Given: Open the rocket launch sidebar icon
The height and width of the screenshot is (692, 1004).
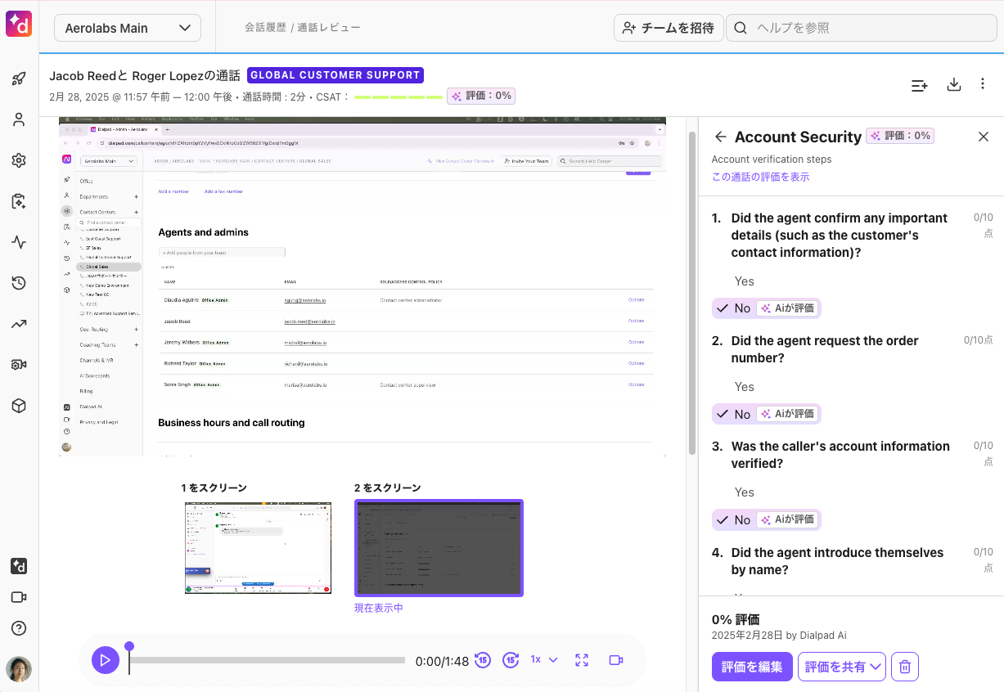Looking at the screenshot, I should point(19,79).
